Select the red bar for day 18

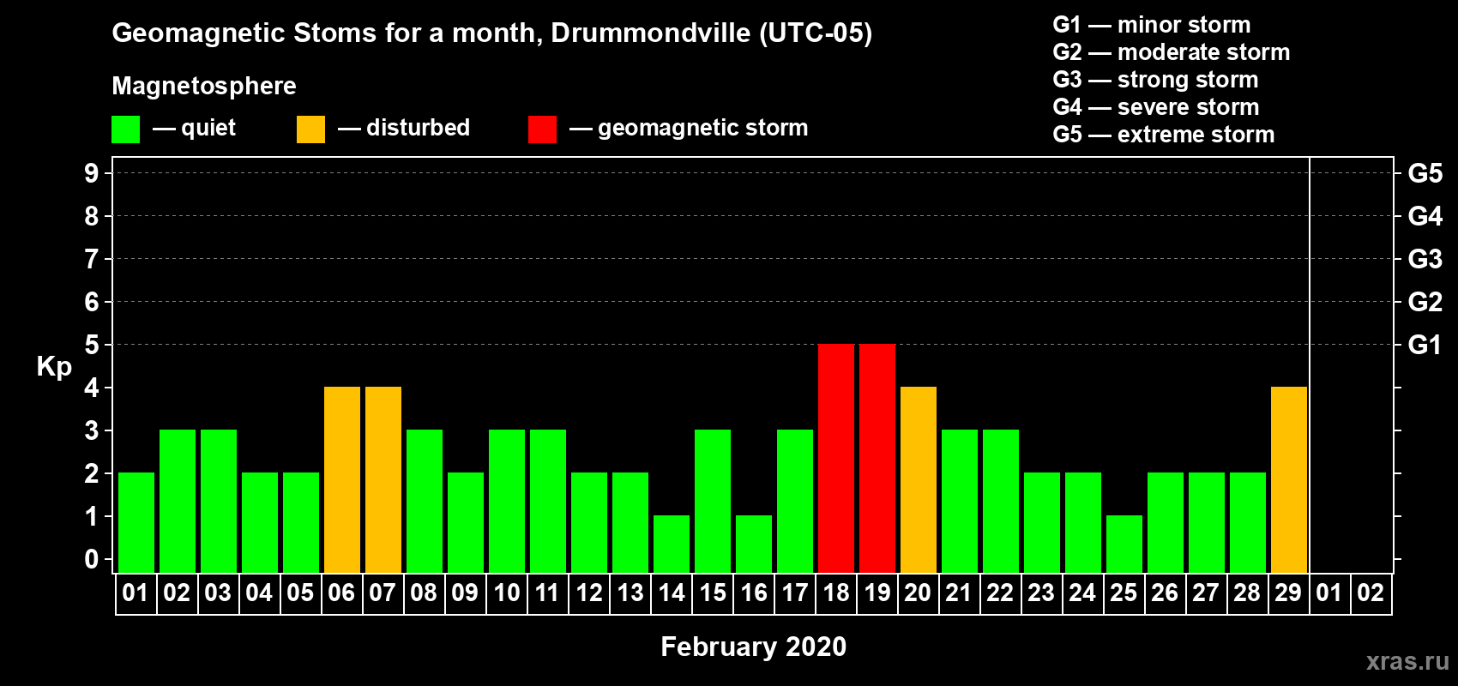click(836, 458)
